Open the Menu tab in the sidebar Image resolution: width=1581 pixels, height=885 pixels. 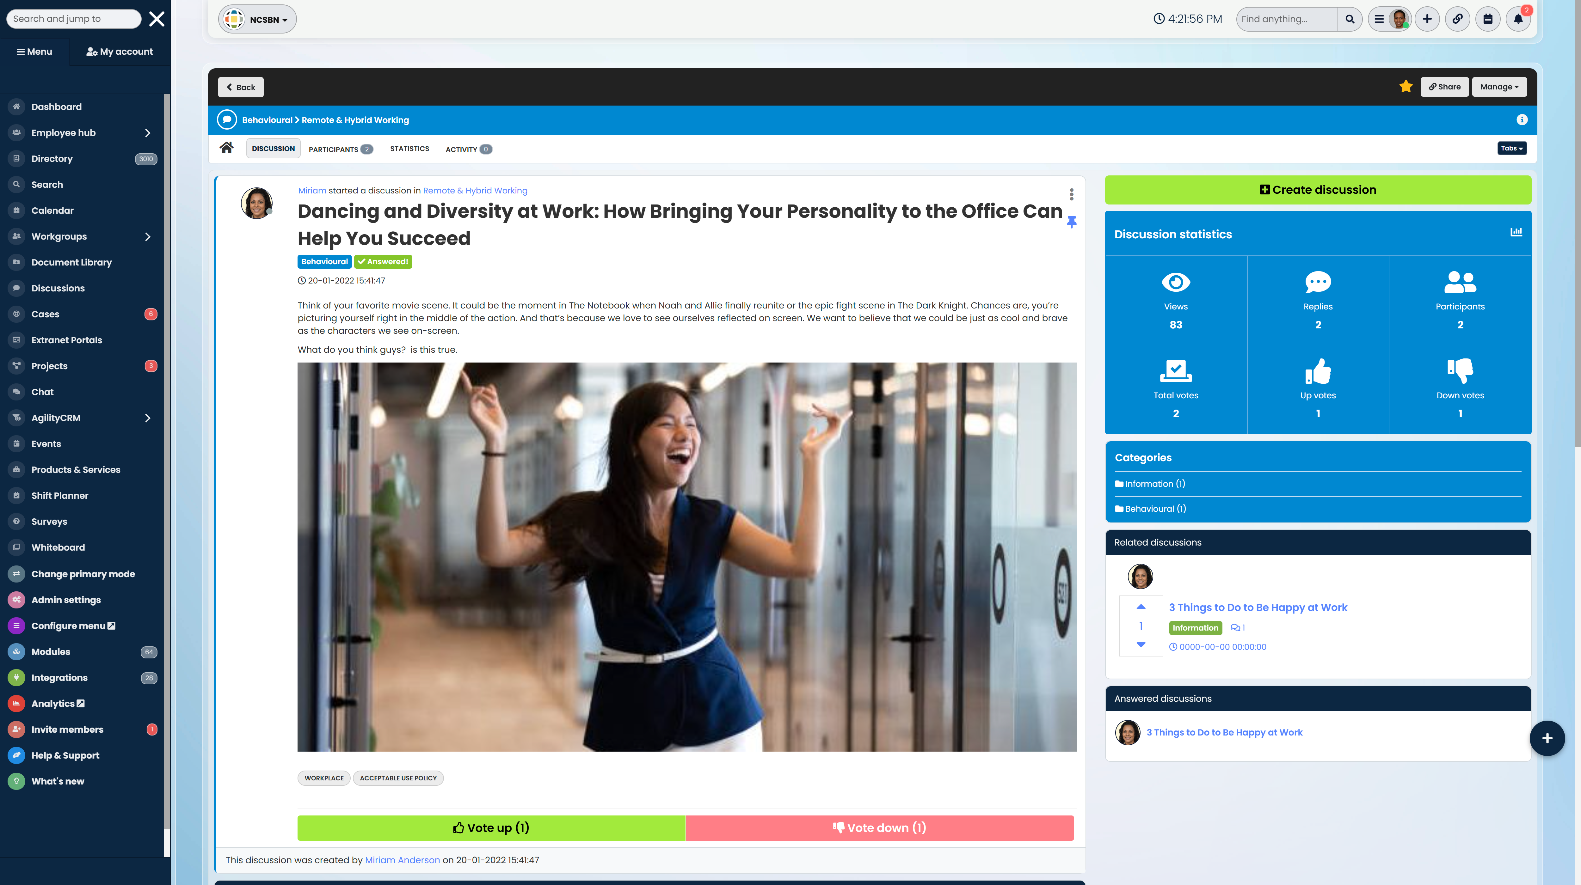pyautogui.click(x=34, y=52)
